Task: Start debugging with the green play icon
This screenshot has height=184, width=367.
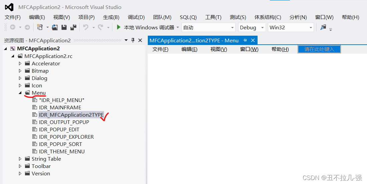Action: (119, 27)
